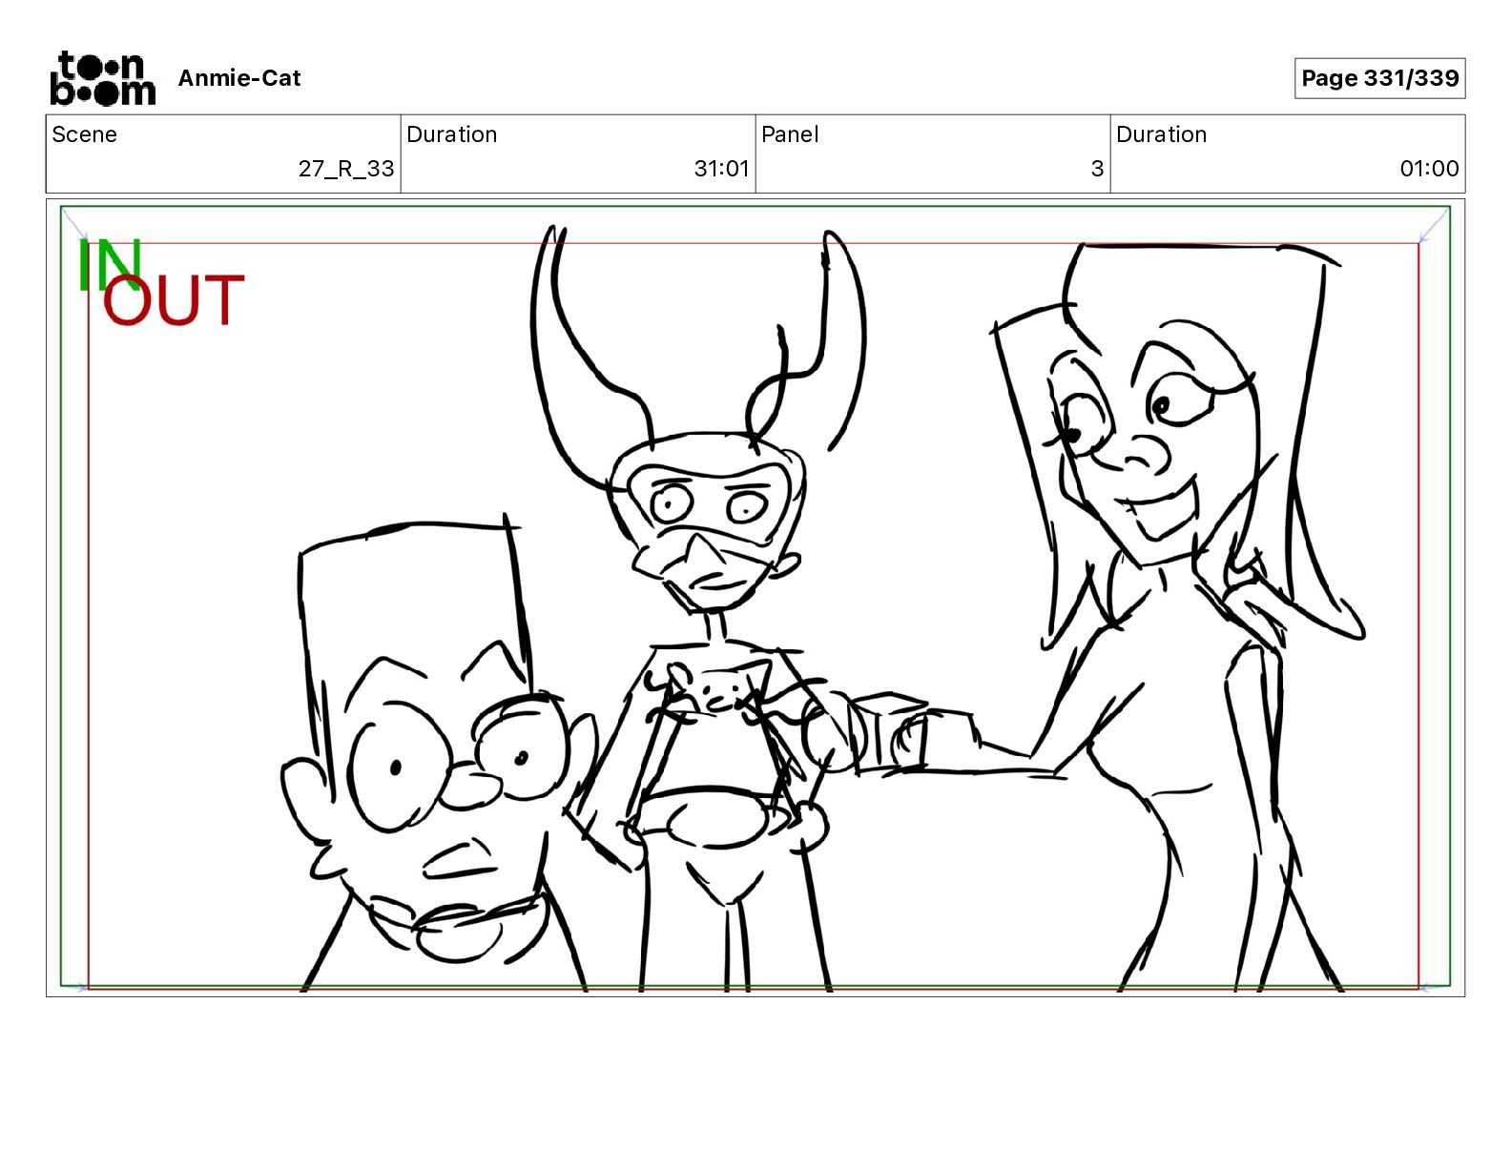The height and width of the screenshot is (1167, 1511).
Task: Select panel duration value '01:00'
Action: click(1429, 169)
